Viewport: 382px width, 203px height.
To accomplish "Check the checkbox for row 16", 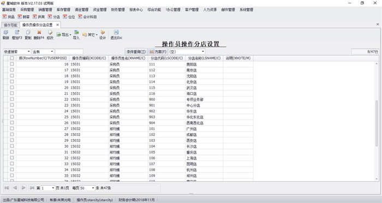I will (11, 64).
